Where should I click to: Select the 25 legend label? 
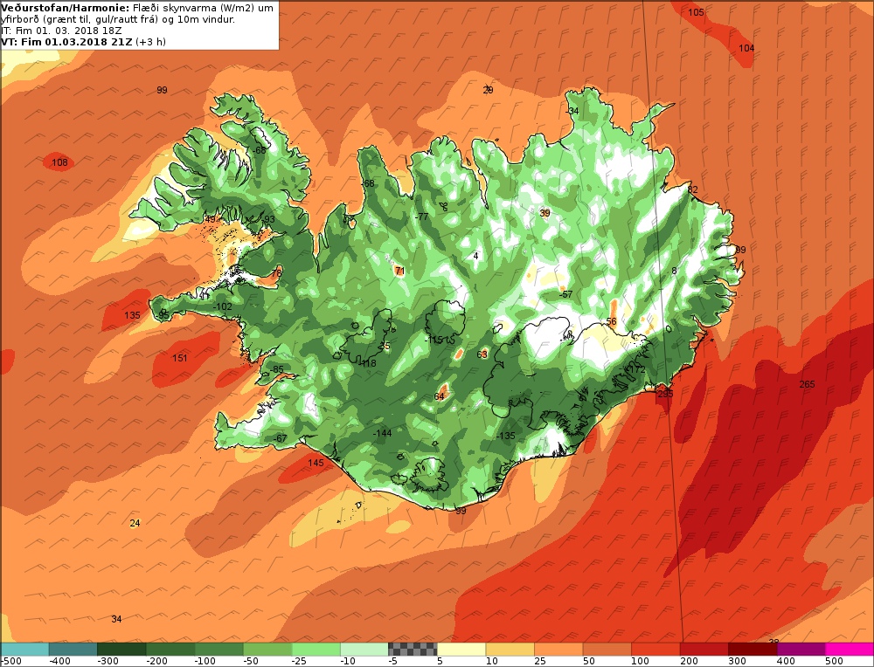click(x=538, y=662)
